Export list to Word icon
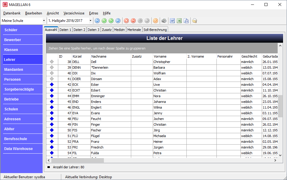Screen dimensions: 287x180 [x=172, y=21]
